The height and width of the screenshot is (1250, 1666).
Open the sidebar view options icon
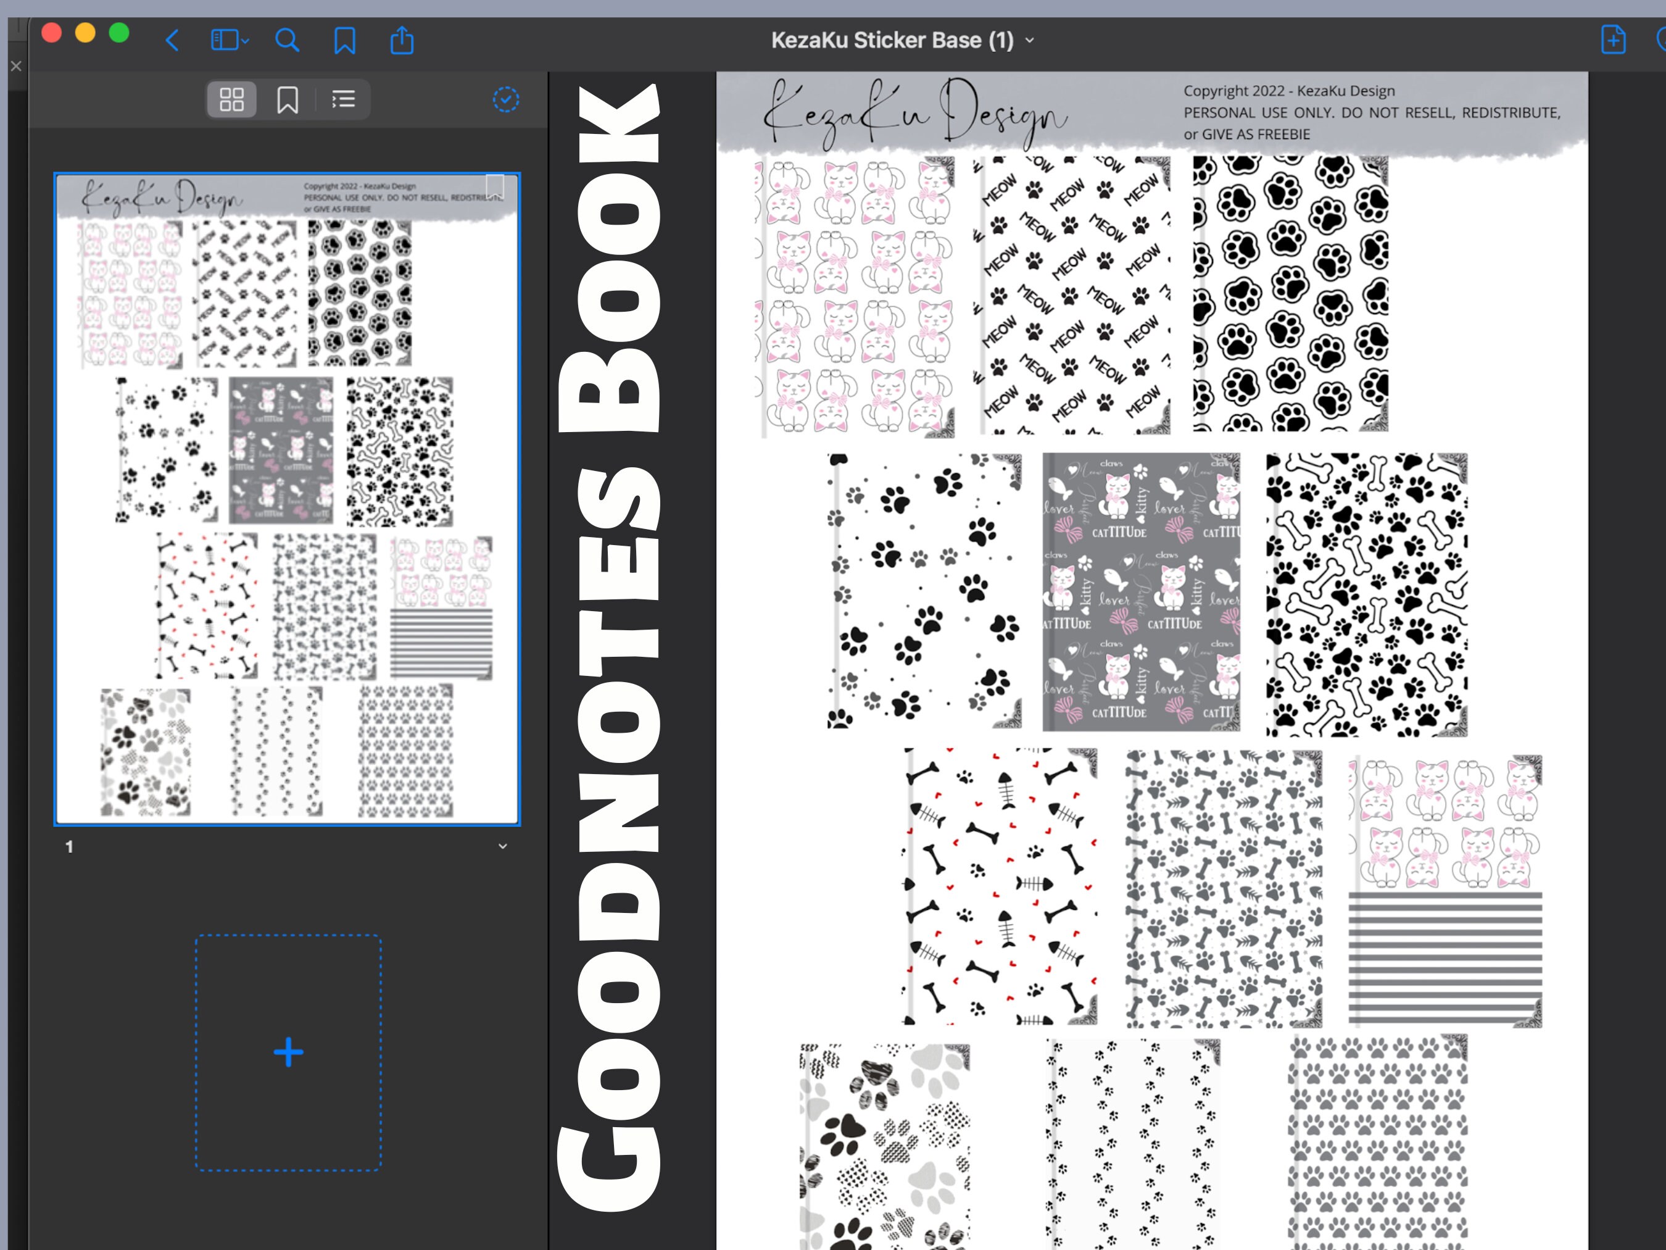click(225, 40)
